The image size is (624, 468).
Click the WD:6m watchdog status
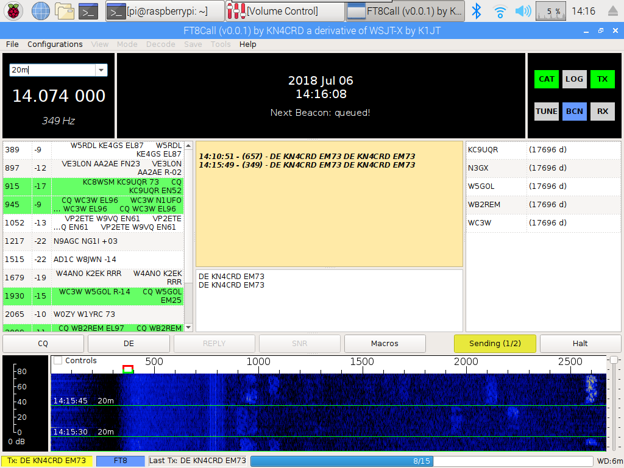(x=609, y=461)
